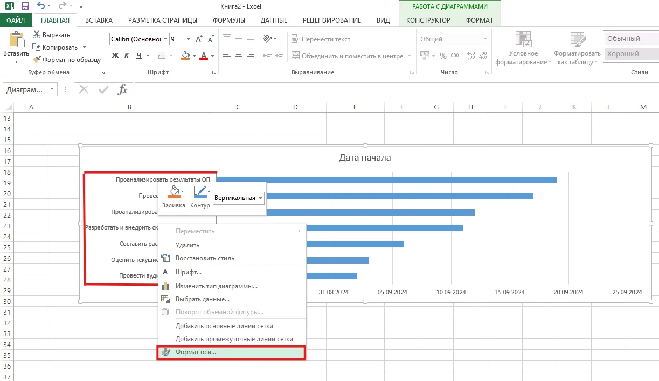Open the Вертикальная chart element dropdown
The height and width of the screenshot is (381, 659).
point(261,198)
